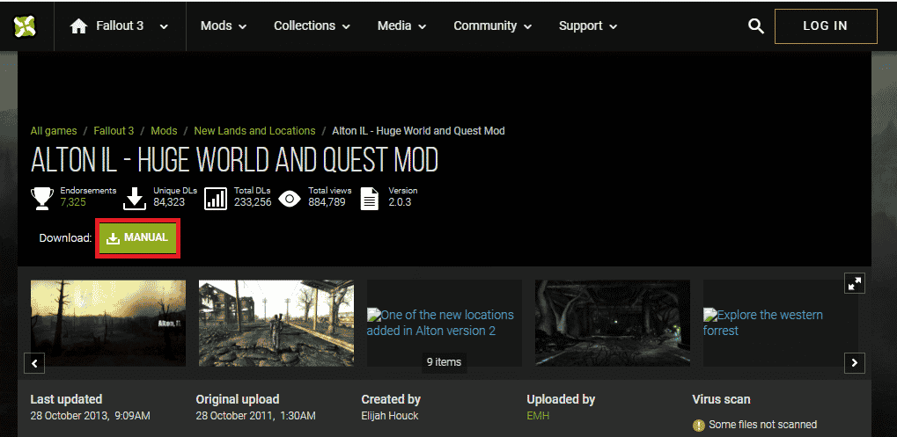
Task: Click the 84,323 unique downloads value
Action: click(169, 201)
